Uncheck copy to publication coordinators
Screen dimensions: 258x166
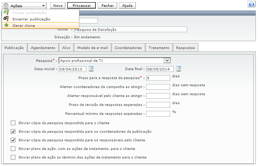pos(13,132)
